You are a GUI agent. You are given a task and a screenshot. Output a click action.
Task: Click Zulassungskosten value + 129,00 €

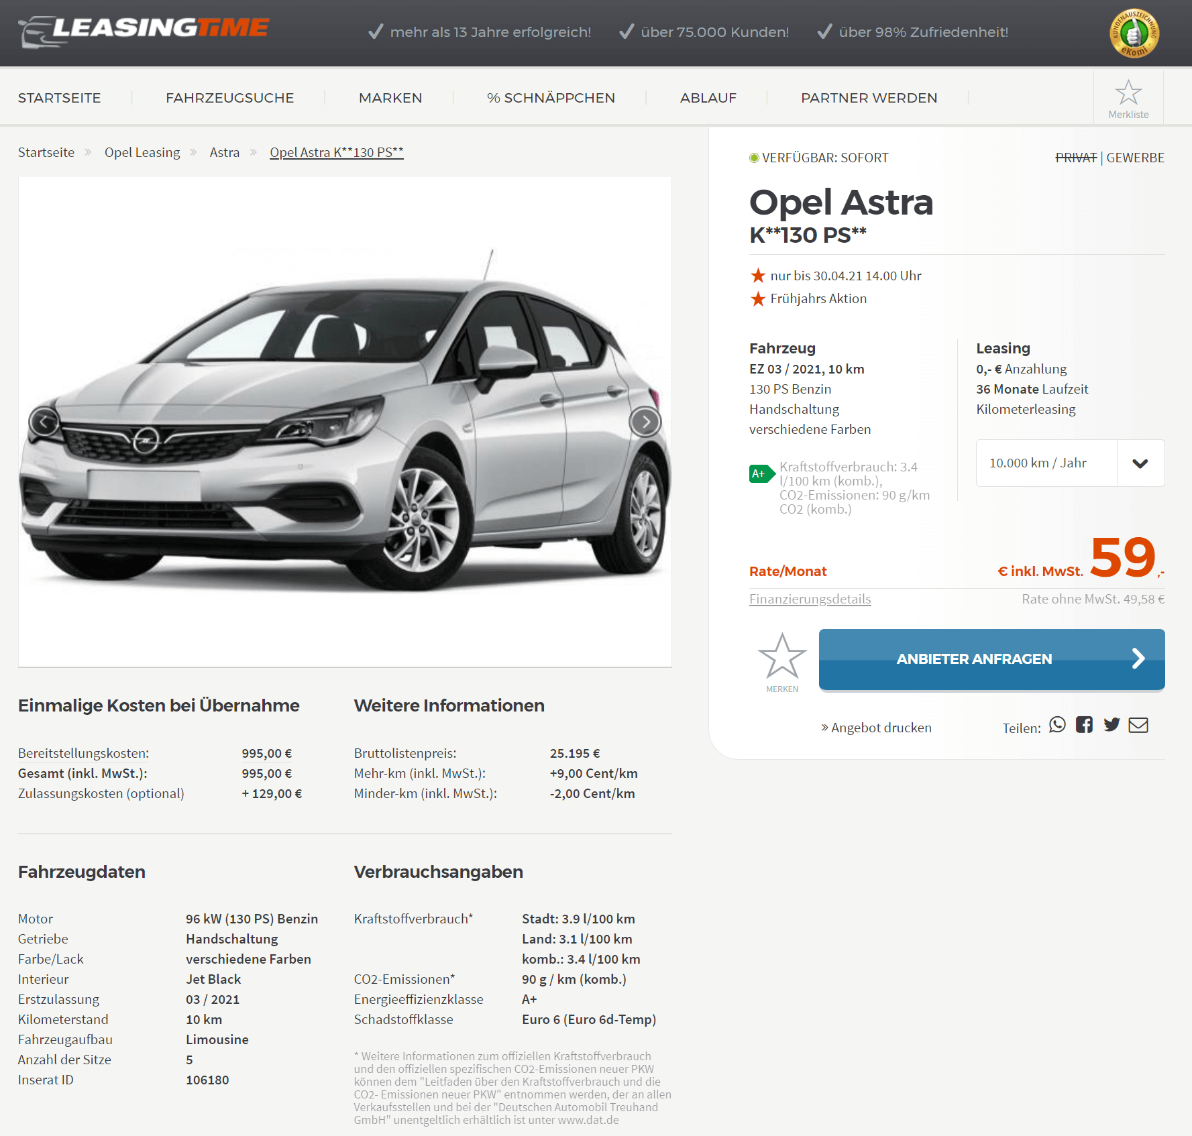(x=272, y=793)
